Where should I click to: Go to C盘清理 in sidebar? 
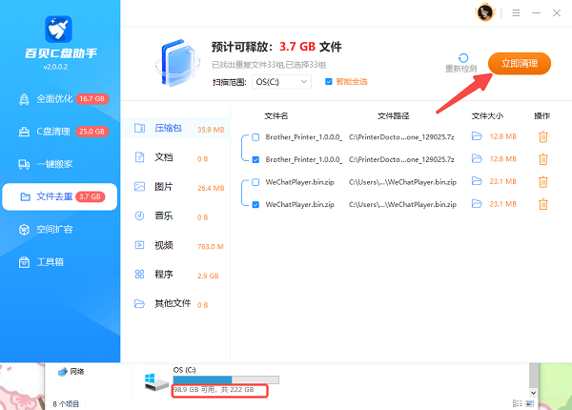pos(60,132)
